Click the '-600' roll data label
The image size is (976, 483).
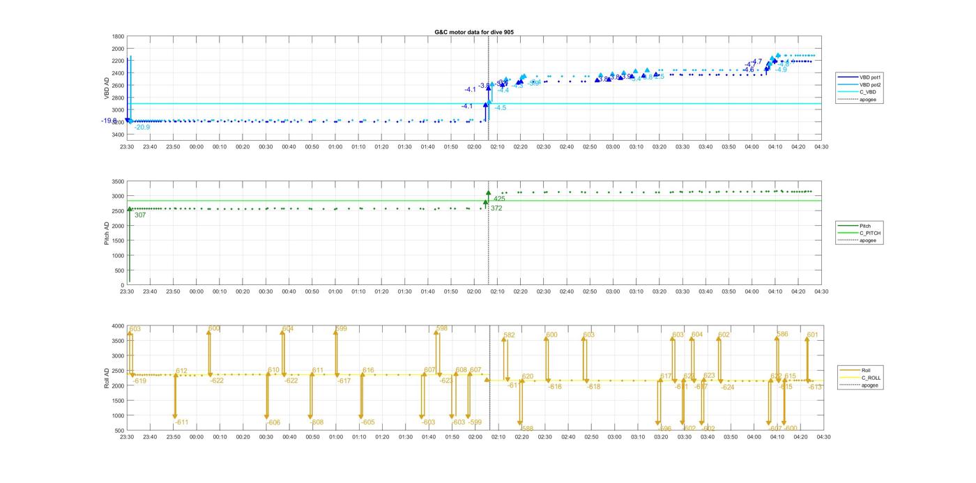pos(791,429)
